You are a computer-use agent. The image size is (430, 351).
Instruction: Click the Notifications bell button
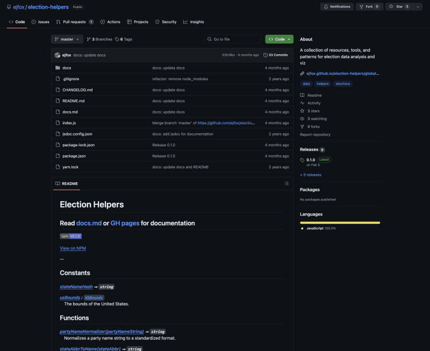pos(337,6)
